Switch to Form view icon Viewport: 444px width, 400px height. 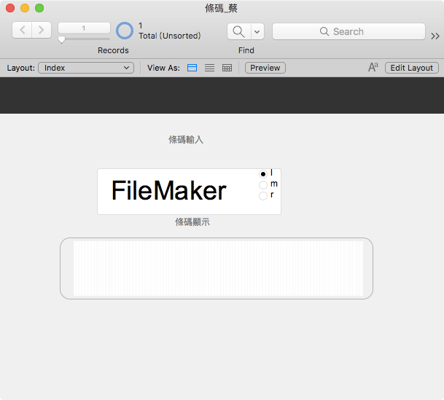pyautogui.click(x=192, y=68)
